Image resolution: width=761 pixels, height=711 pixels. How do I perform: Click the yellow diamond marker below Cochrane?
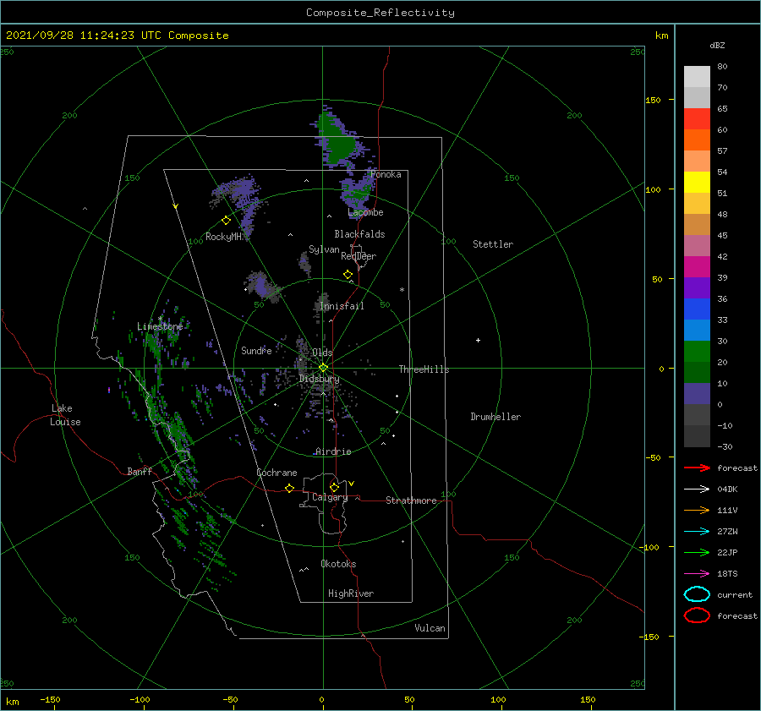click(x=289, y=488)
